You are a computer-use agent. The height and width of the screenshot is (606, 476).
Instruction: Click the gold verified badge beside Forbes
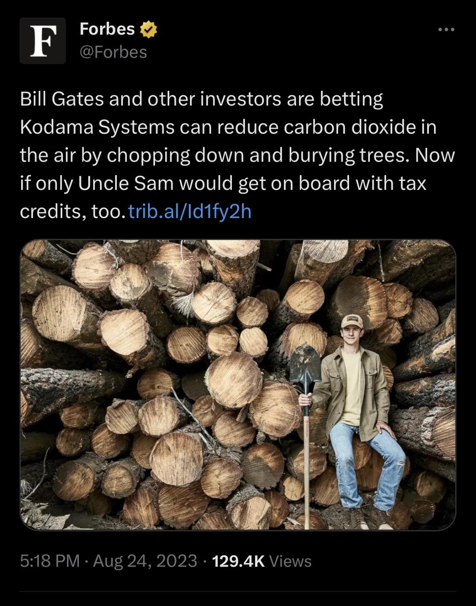pyautogui.click(x=149, y=30)
